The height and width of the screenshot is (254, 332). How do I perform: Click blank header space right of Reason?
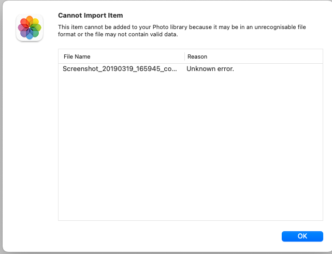265,57
